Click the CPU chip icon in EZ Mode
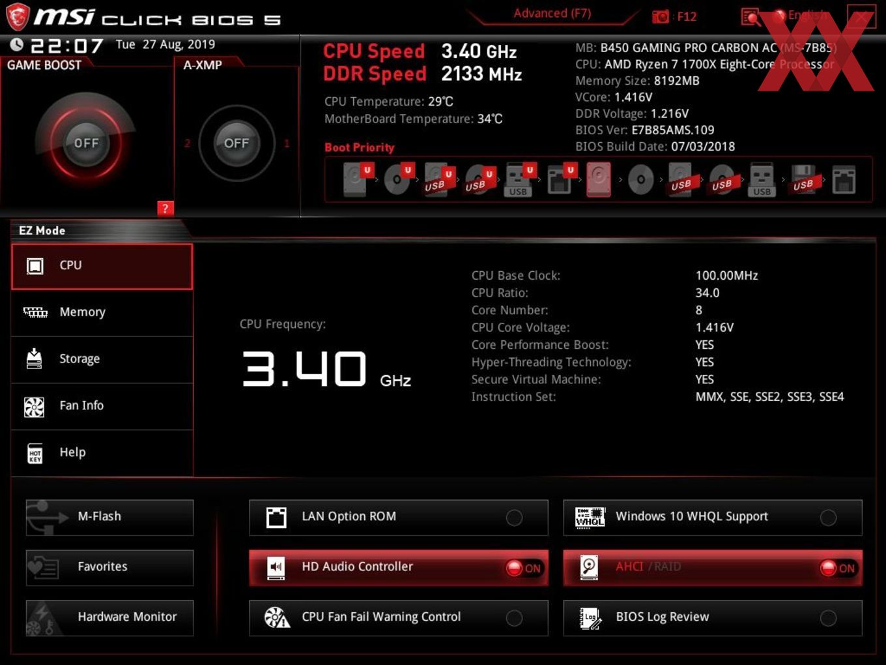Image resolution: width=886 pixels, height=665 pixels. pos(35,266)
